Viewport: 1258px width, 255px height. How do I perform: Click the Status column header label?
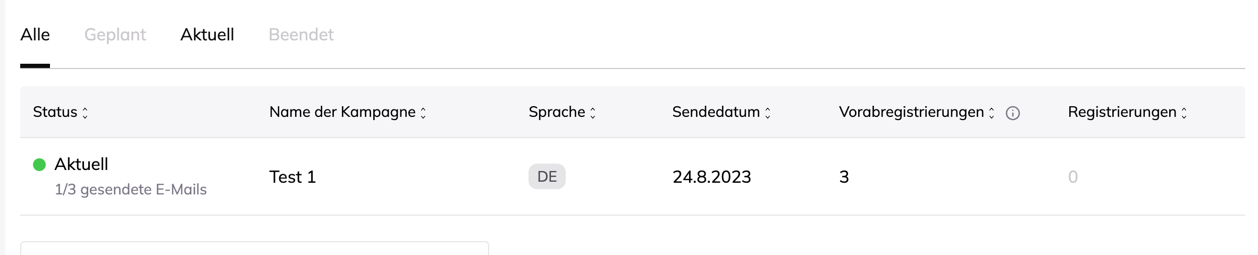(55, 112)
